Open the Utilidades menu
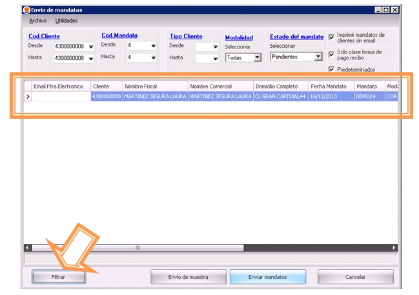 click(66, 21)
